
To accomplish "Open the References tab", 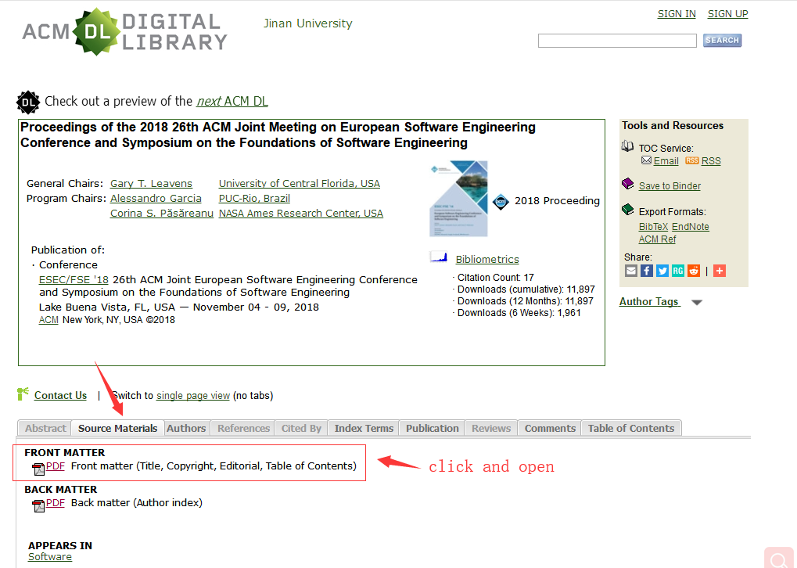I will 243,428.
